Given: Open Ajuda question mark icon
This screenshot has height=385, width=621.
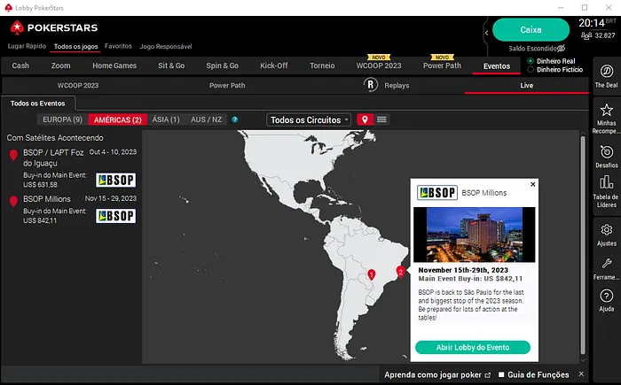Looking at the screenshot, I should coord(606,296).
